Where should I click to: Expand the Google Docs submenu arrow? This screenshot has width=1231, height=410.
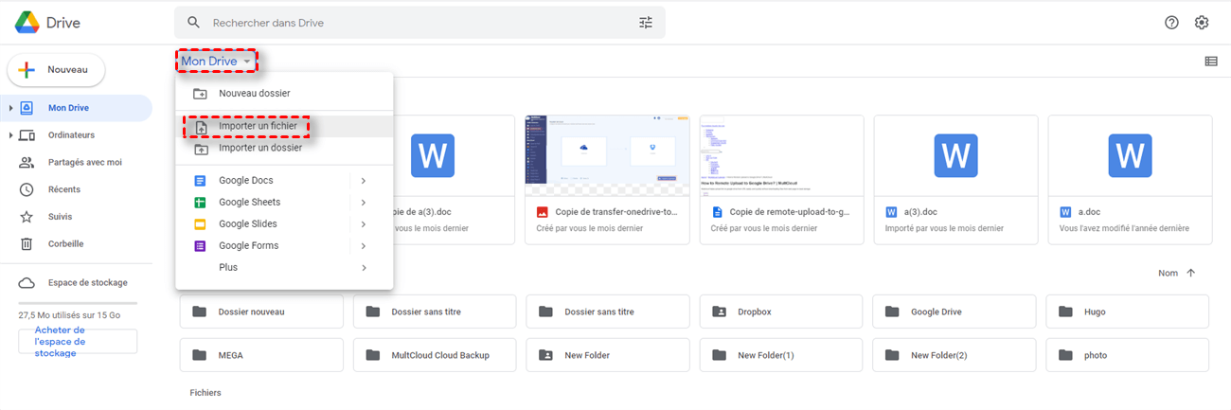(363, 180)
